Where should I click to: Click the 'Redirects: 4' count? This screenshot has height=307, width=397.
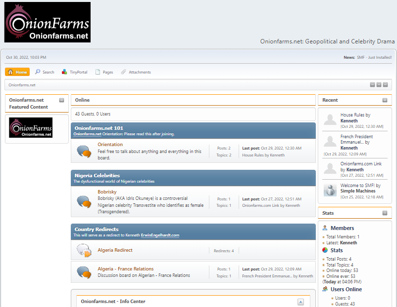pos(224,251)
